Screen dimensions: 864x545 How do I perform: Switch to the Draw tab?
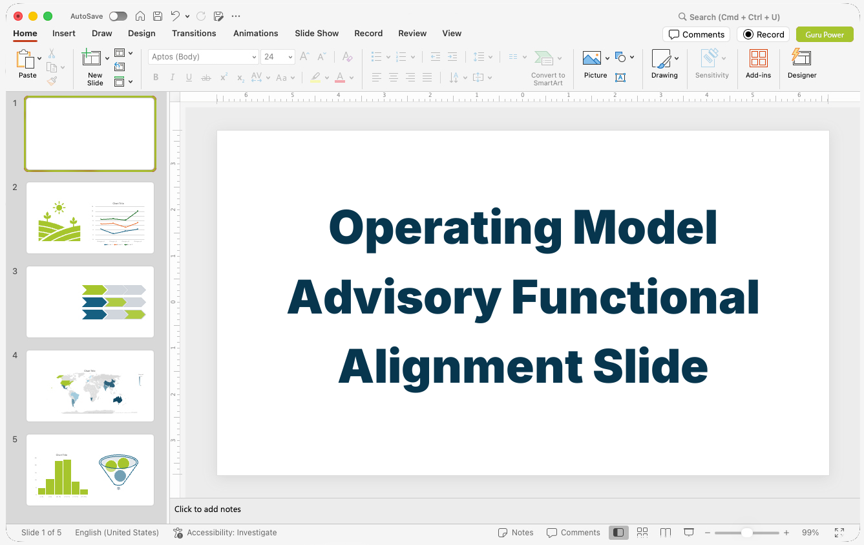[102, 34]
